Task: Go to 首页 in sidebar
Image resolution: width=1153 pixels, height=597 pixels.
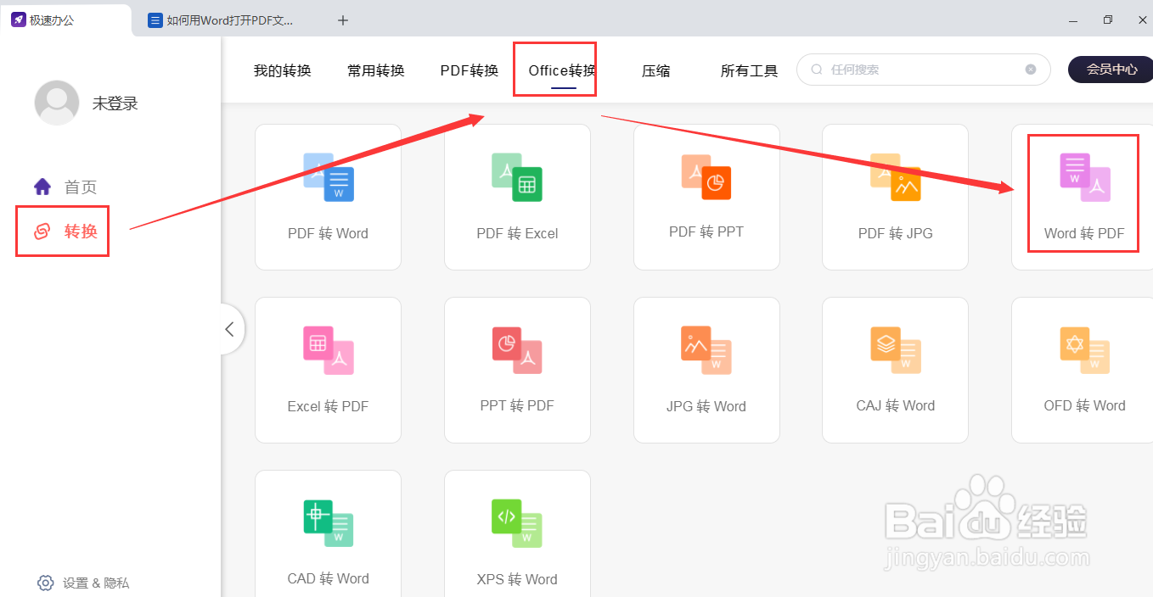Action: tap(81, 187)
